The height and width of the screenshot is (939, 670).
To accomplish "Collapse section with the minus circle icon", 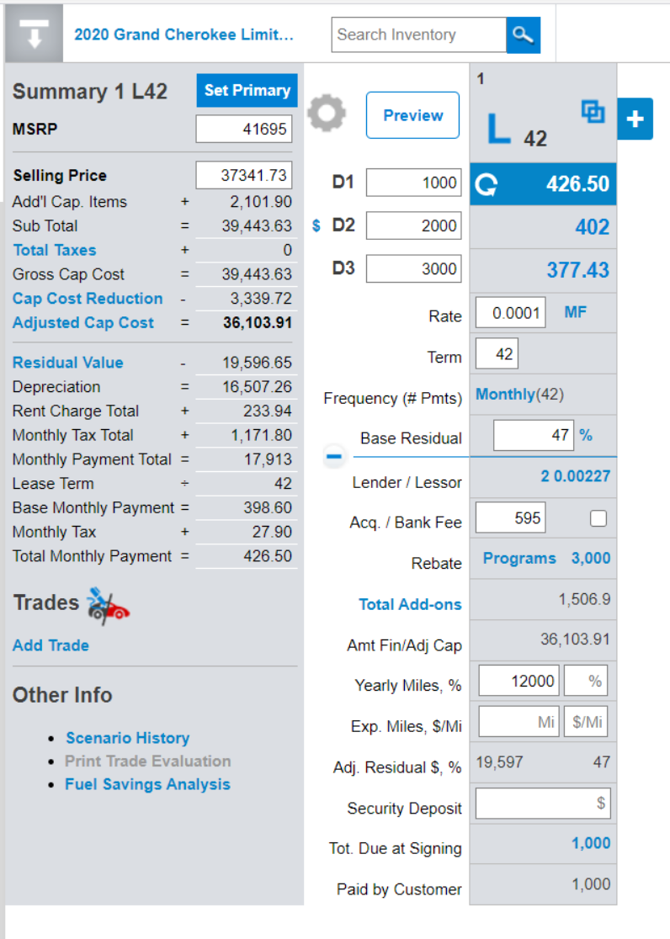I will [x=334, y=456].
